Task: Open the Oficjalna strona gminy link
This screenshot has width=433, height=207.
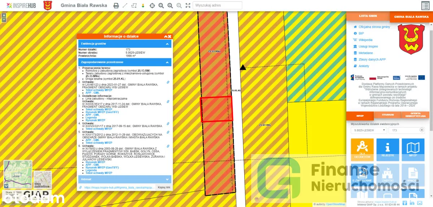Action: point(374,27)
